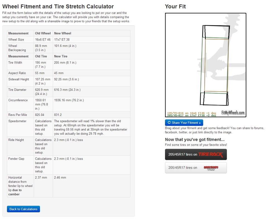
Task: Select the 16x6 ET 46 wheel size cell
Action: coord(43,39)
